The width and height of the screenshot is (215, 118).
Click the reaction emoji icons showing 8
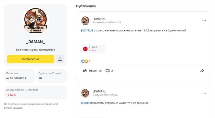[x=85, y=61]
